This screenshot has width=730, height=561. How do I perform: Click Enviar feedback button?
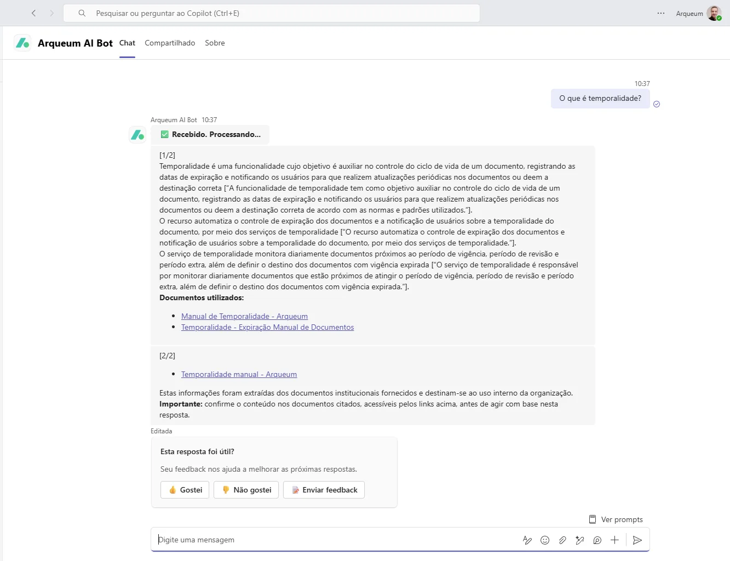click(x=324, y=490)
